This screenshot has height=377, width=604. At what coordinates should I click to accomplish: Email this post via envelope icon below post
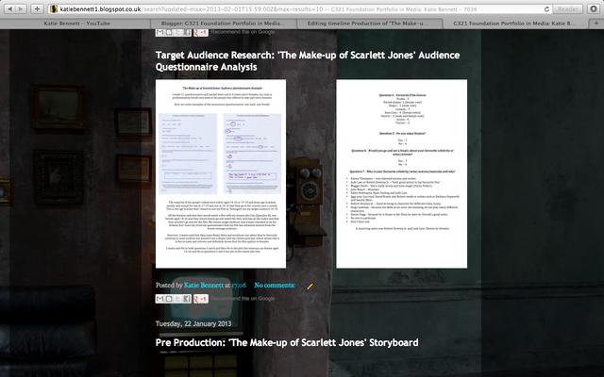tap(159, 299)
